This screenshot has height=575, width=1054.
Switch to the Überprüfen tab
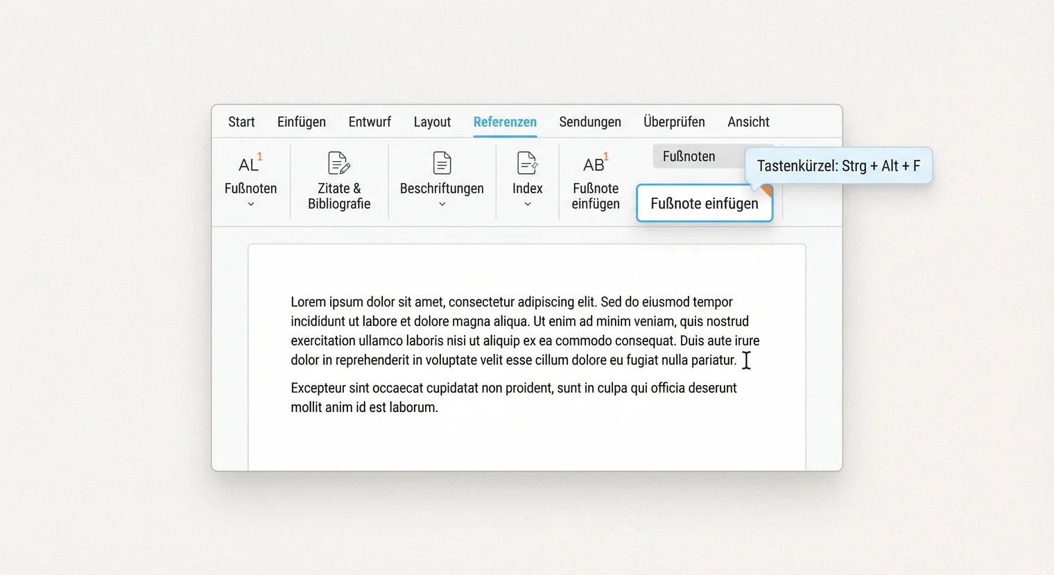[673, 122]
